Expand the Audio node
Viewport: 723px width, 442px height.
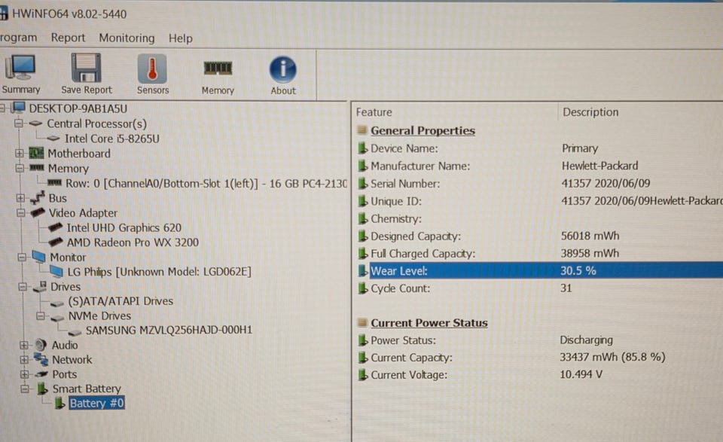(x=24, y=345)
